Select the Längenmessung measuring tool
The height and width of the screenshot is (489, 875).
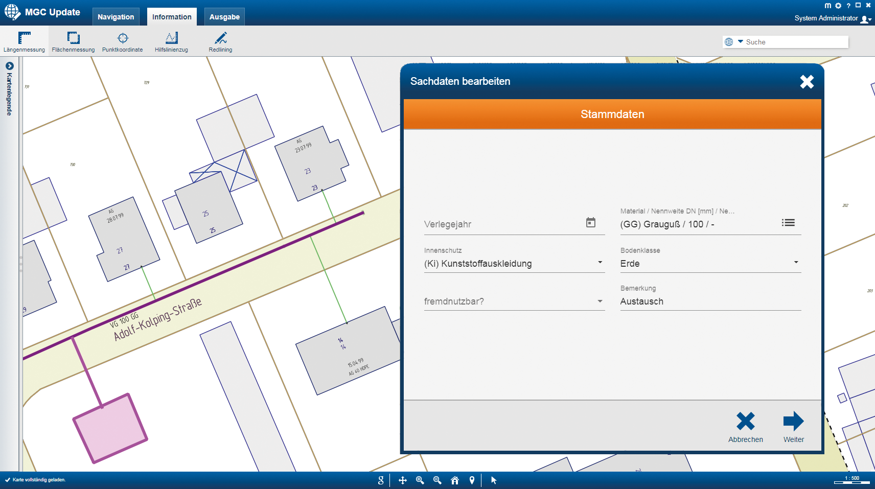[24, 41]
